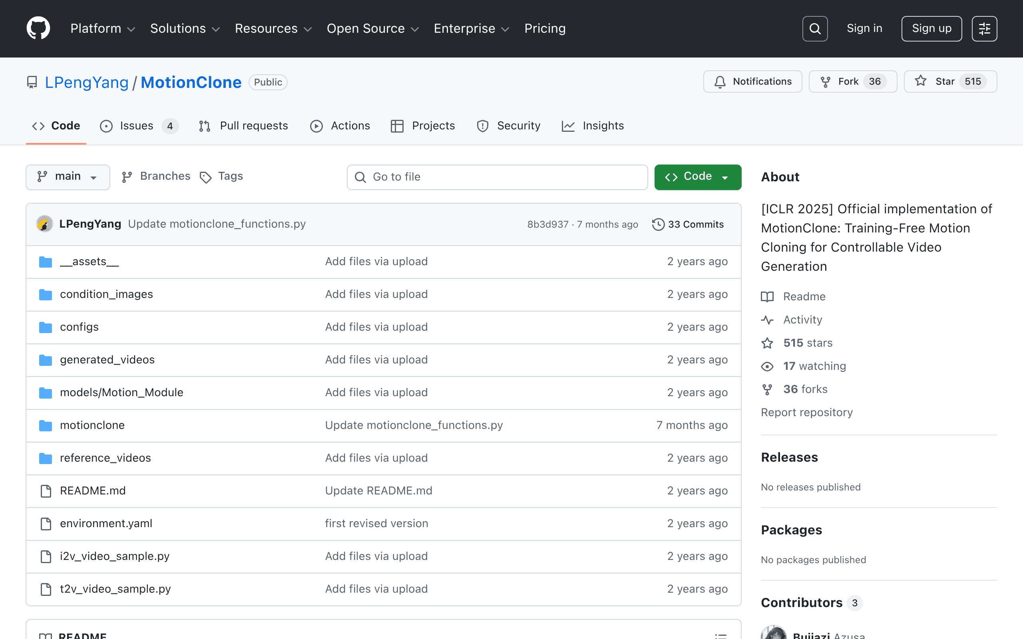Focus the Go to file search field
This screenshot has height=639, width=1023.
(x=497, y=177)
